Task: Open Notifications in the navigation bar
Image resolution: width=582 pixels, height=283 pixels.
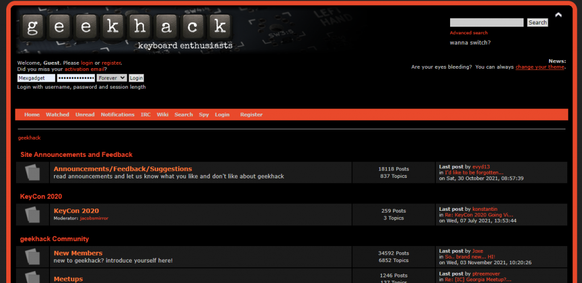Action: tap(118, 115)
